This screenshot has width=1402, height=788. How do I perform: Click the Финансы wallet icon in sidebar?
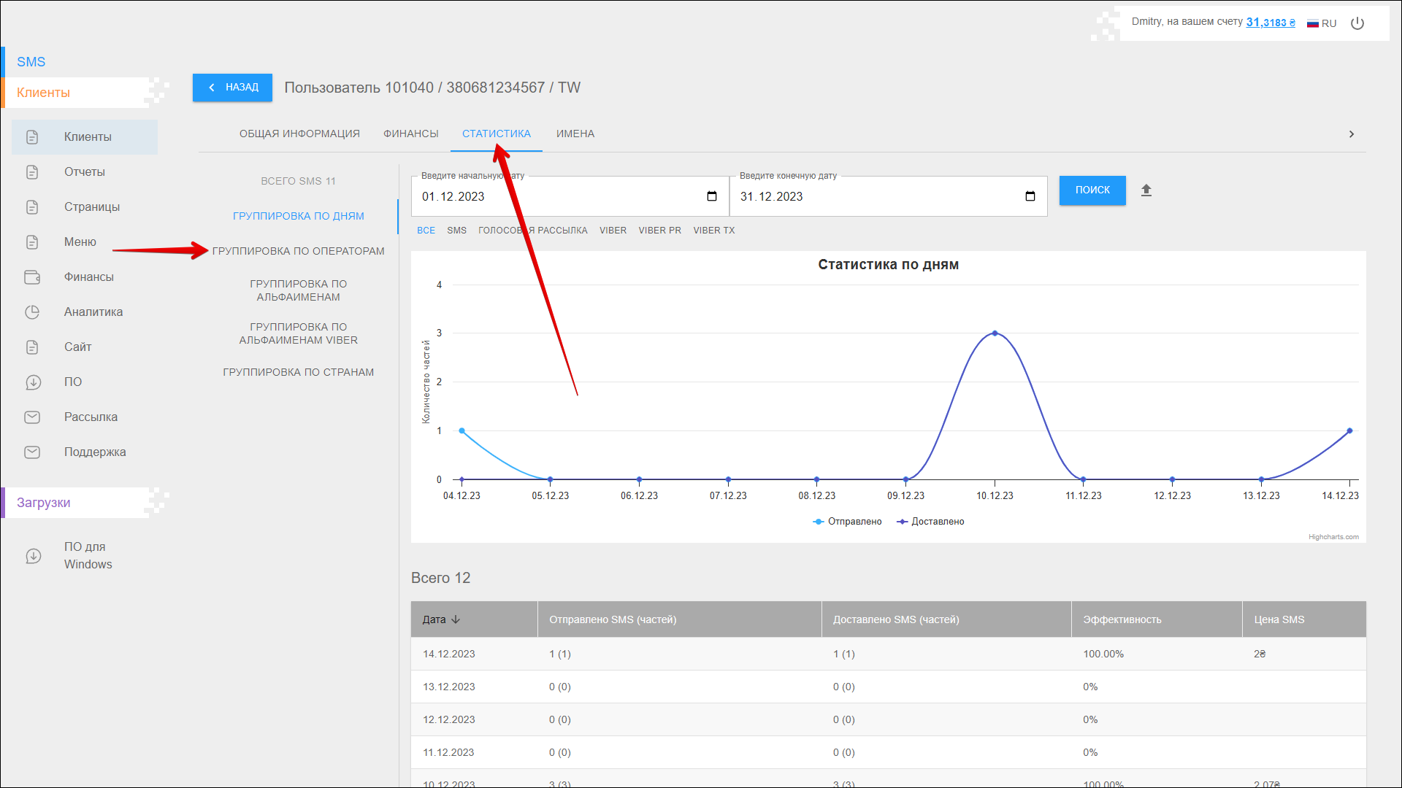point(32,277)
